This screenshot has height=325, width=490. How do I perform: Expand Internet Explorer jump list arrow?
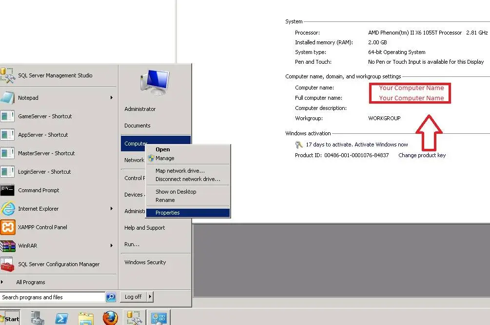[x=112, y=209]
